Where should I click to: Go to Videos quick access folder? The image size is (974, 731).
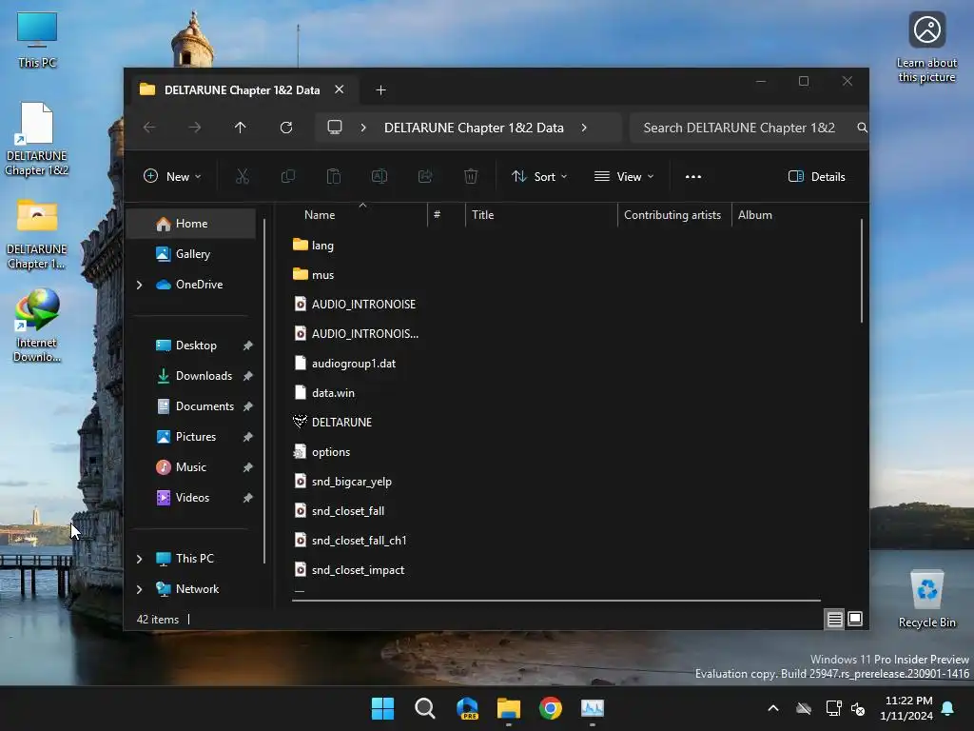click(191, 497)
